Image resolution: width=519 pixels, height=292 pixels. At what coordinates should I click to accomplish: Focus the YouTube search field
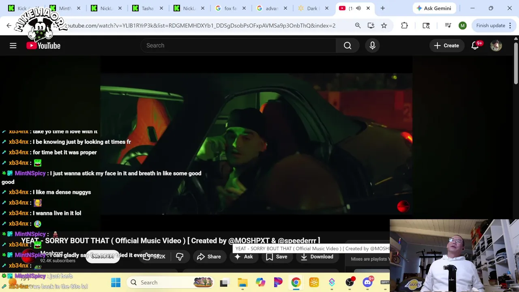click(x=238, y=45)
